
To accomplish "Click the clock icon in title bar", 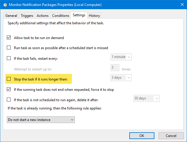I will click(x=5, y=5).
